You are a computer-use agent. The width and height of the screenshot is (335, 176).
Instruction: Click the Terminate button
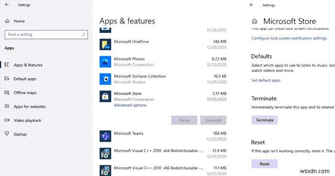coord(265,120)
